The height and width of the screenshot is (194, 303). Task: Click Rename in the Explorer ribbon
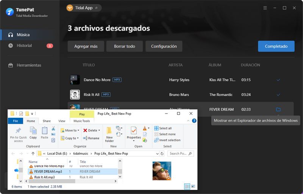91,138
